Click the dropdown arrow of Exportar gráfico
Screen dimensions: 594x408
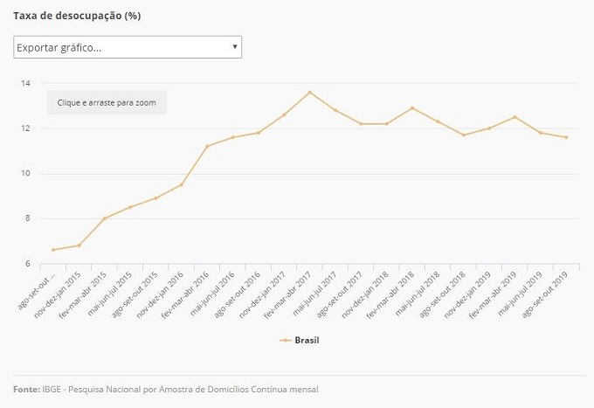coord(235,47)
